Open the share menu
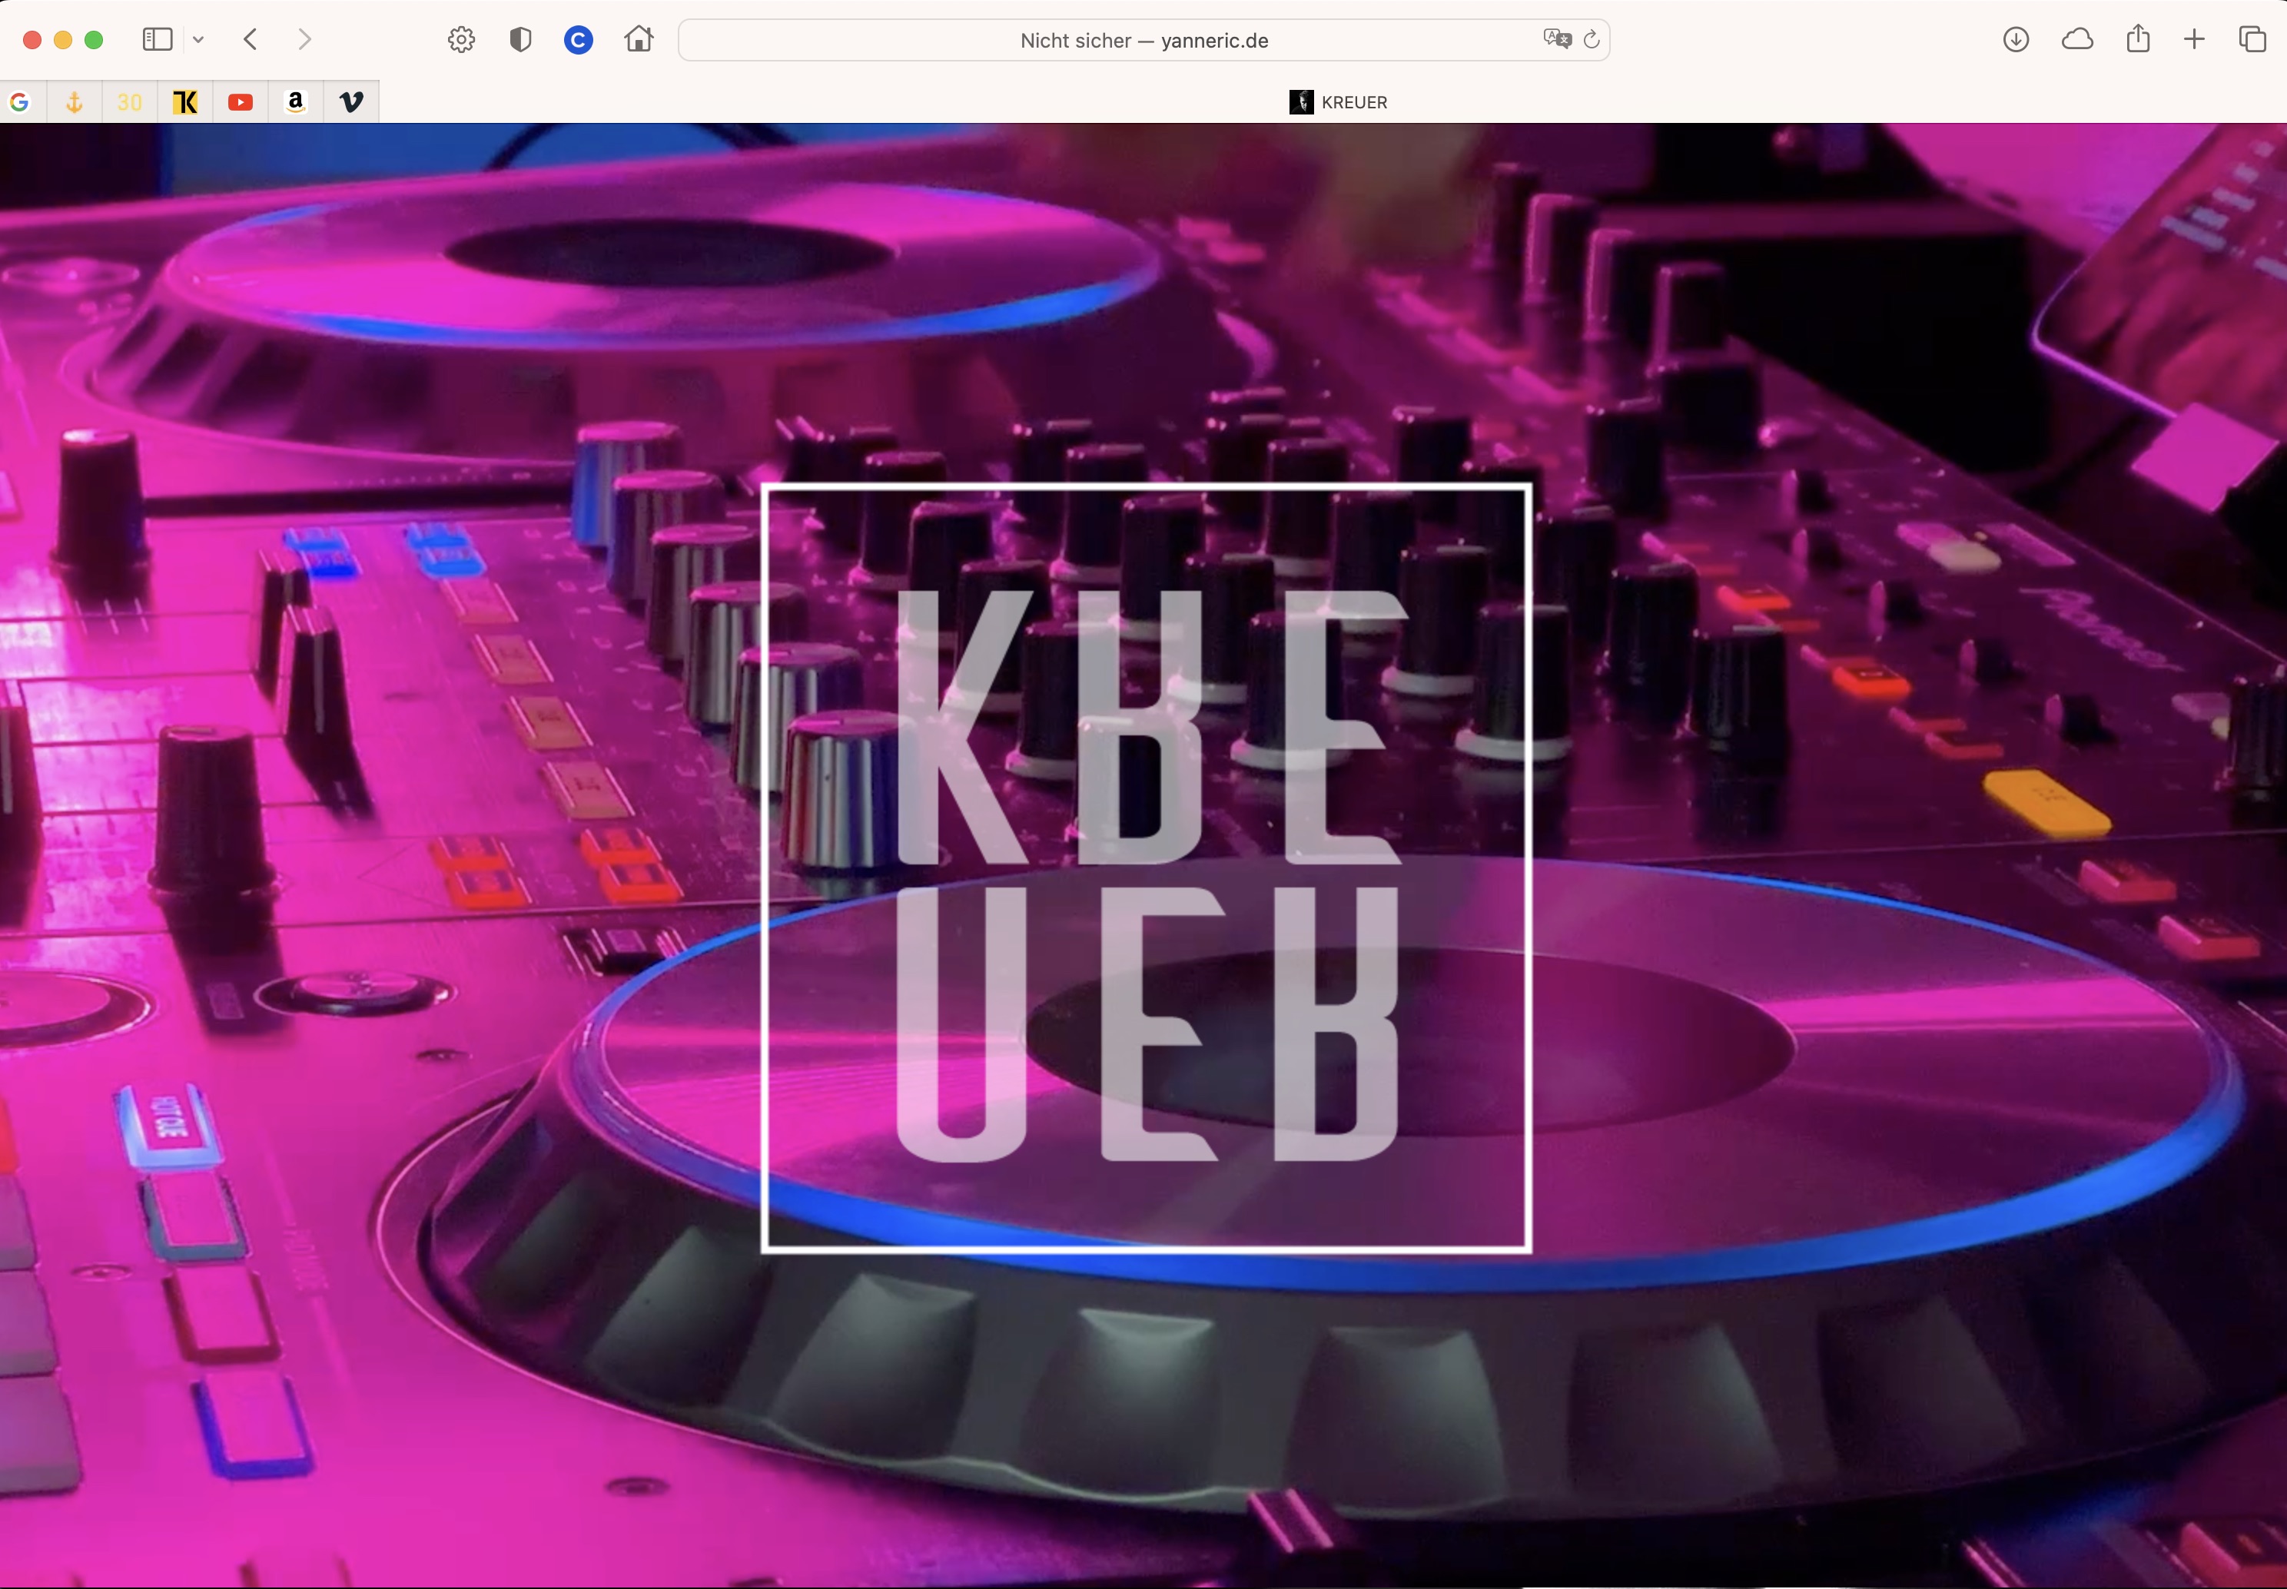Image resolution: width=2287 pixels, height=1589 pixels. tap(2138, 39)
